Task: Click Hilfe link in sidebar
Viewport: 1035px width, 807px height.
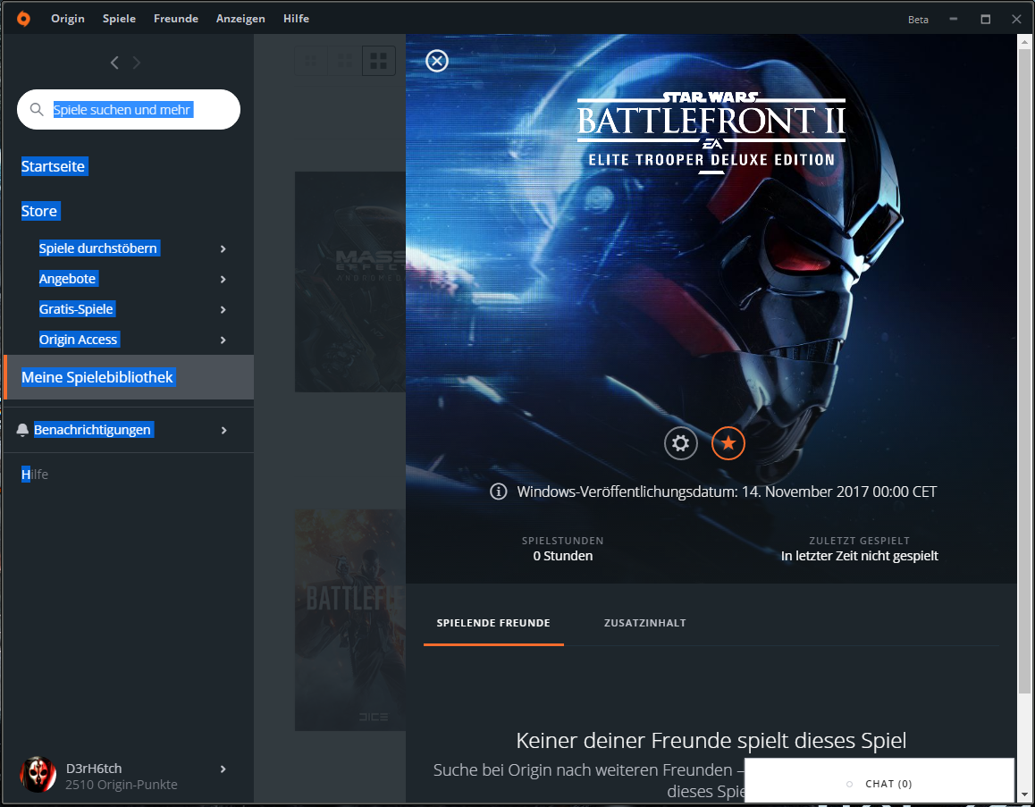Action: (x=35, y=475)
